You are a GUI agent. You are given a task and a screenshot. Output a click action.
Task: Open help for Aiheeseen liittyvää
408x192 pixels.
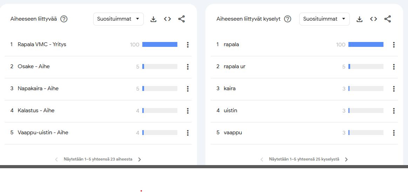(x=64, y=19)
